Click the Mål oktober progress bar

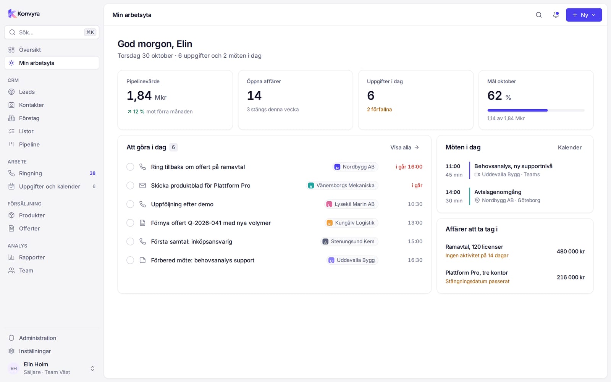click(x=536, y=110)
